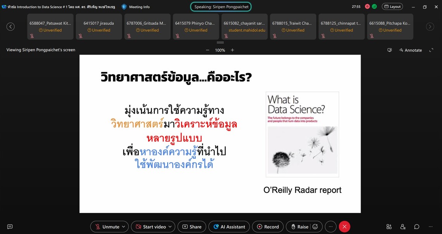Expand video options arrow beside Start video
Viewport: 442px width, 234px height.
coord(170,227)
